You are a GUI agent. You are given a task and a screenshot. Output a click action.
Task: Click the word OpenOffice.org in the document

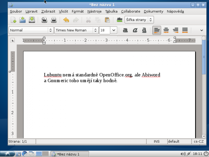click(116, 75)
